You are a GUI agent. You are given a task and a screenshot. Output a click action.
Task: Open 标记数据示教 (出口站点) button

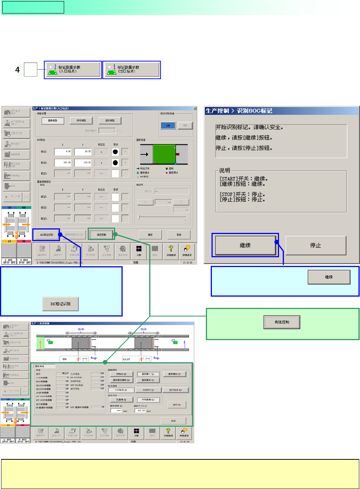point(132,70)
